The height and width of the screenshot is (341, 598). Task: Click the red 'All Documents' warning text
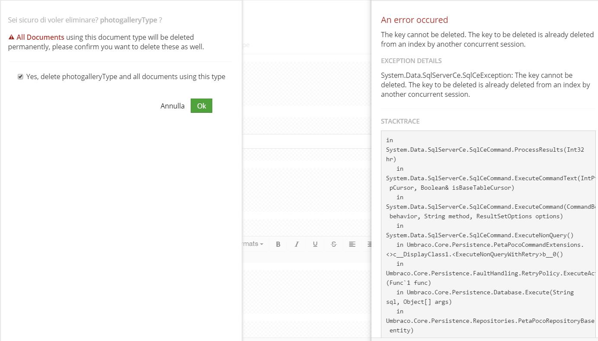pos(40,37)
